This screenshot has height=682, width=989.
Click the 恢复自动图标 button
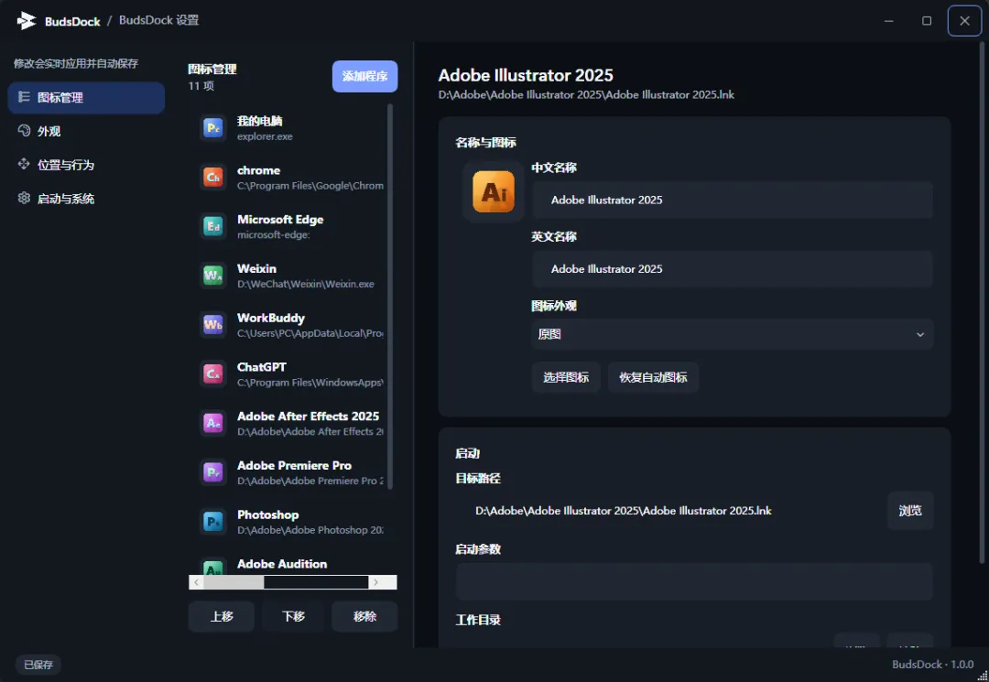click(653, 377)
